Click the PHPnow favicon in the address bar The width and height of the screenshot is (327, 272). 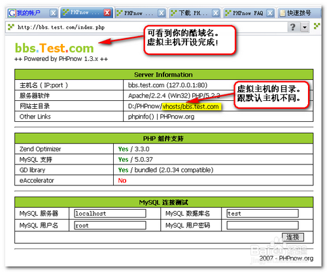tap(11, 27)
